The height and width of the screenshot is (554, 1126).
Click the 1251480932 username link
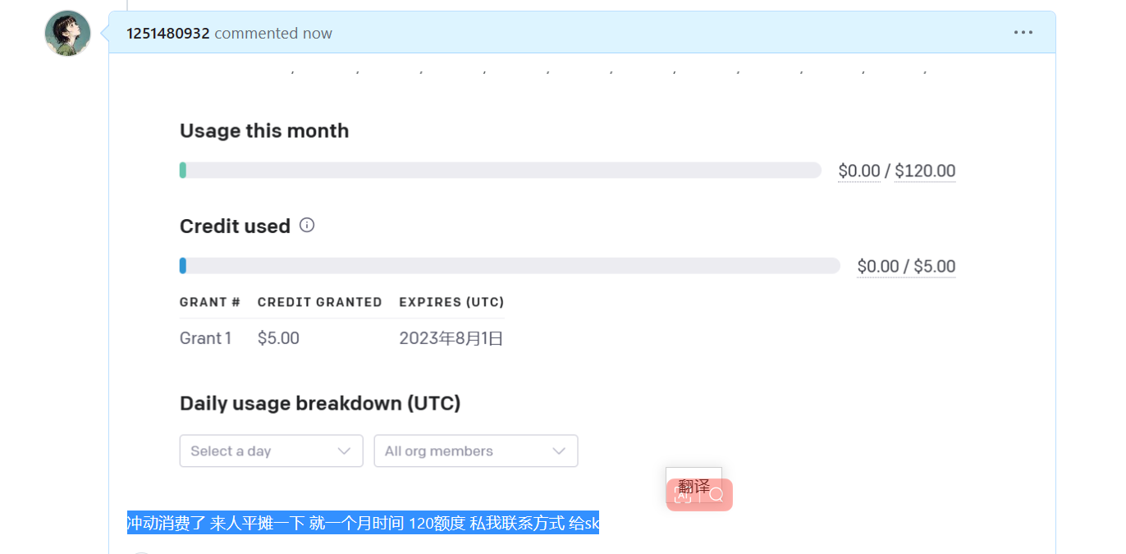(x=167, y=34)
